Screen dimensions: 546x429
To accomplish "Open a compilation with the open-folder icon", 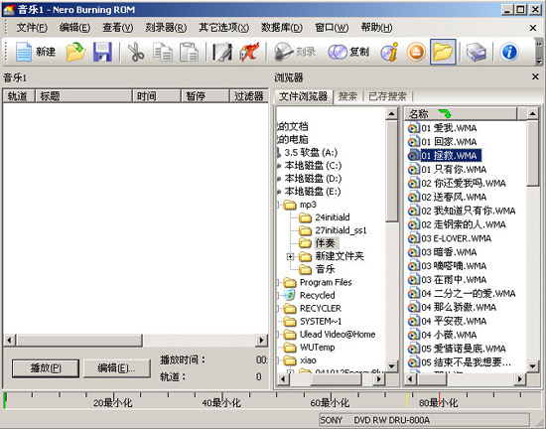I will (x=75, y=52).
